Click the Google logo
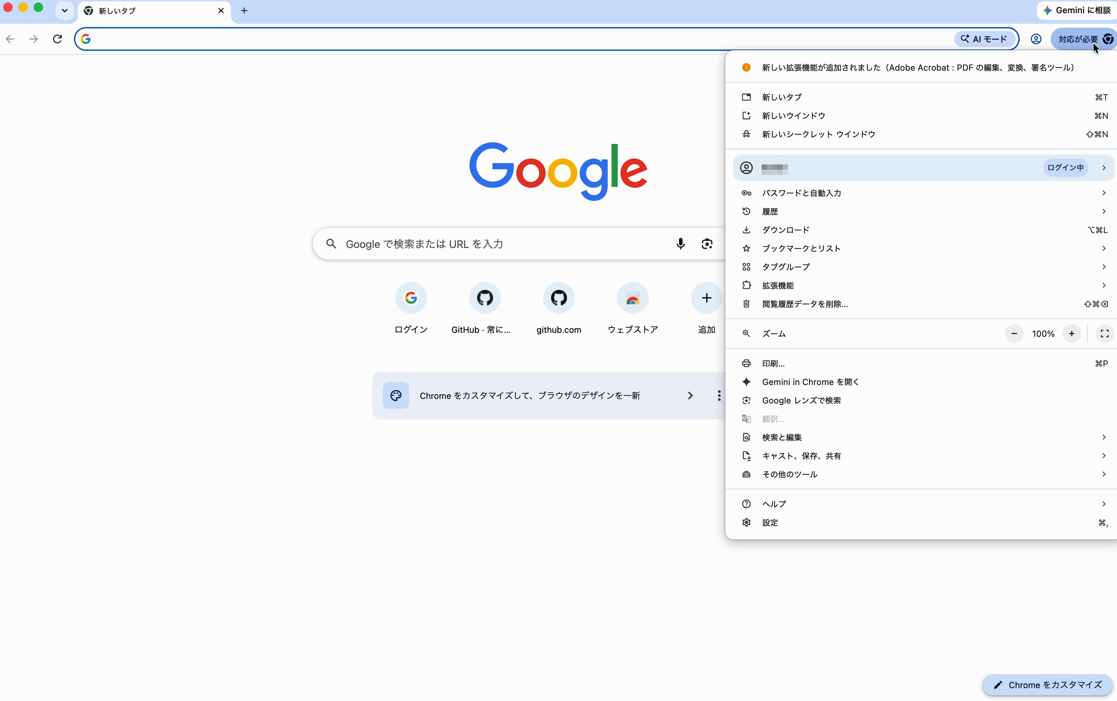The image size is (1117, 701). coord(558,171)
